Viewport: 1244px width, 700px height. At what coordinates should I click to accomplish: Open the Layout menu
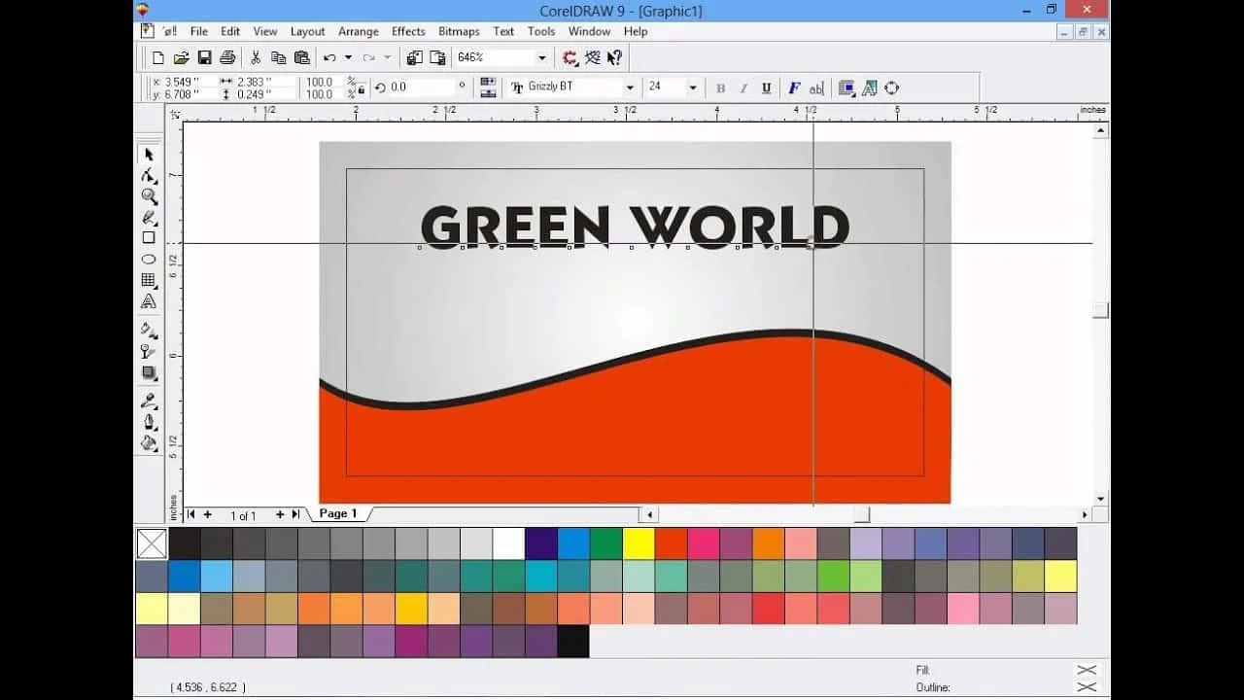308,31
